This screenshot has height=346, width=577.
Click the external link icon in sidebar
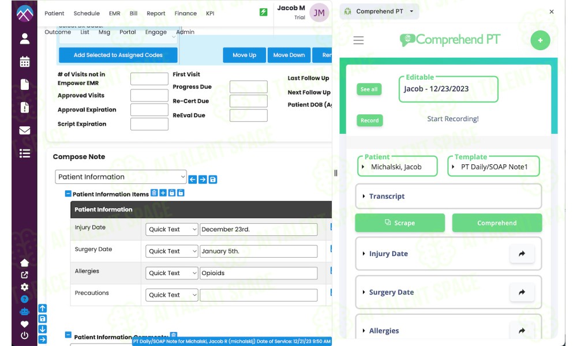[24, 275]
